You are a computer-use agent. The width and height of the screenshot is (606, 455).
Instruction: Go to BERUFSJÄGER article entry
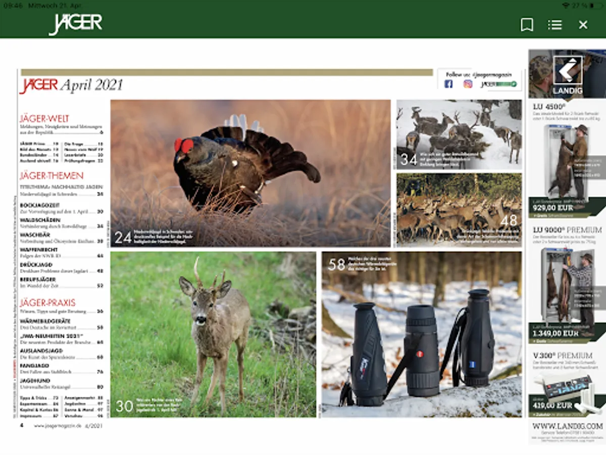coord(61,282)
